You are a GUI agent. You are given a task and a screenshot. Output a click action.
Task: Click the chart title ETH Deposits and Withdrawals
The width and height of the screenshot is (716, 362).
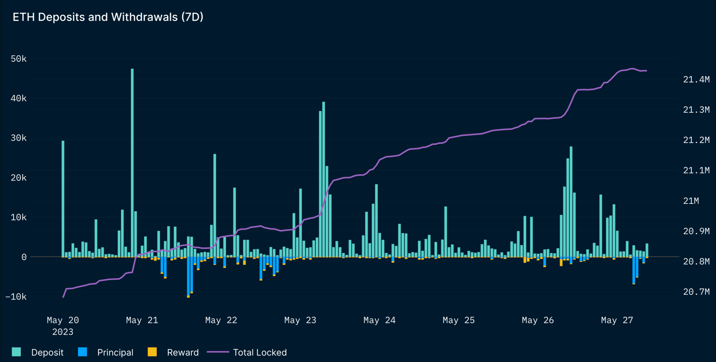108,17
